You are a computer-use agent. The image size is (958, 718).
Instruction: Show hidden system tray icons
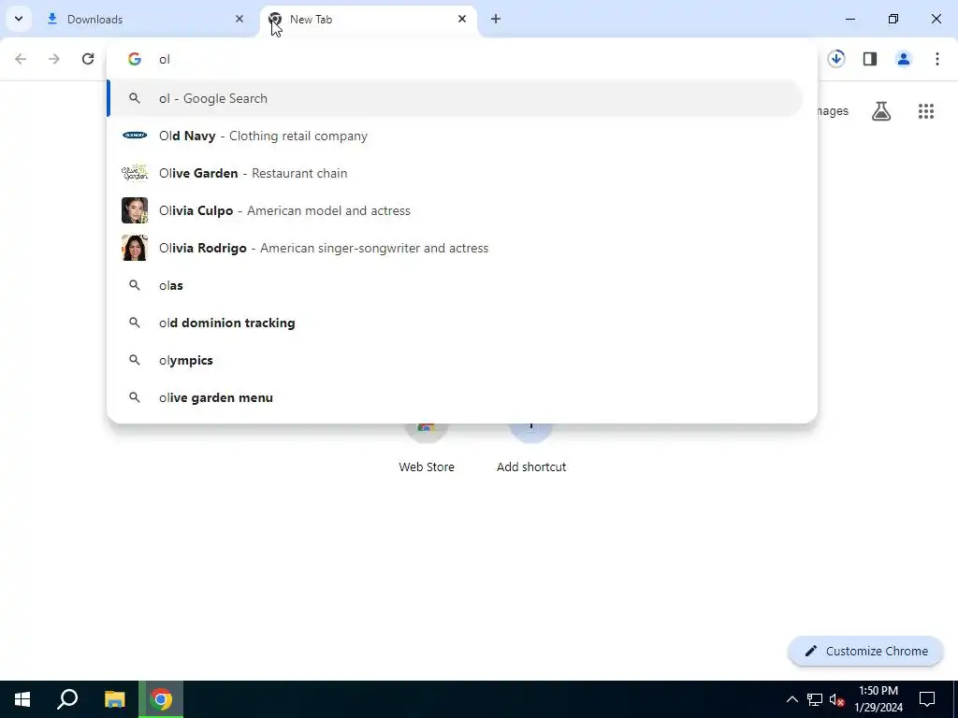(791, 699)
